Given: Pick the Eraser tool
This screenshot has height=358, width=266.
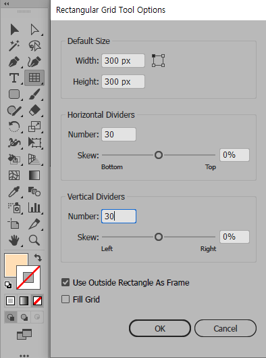Looking at the screenshot, I should [34, 110].
